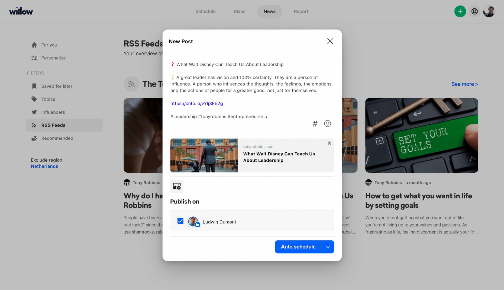Click the willow logo
The image size is (504, 290).
pos(21,11)
